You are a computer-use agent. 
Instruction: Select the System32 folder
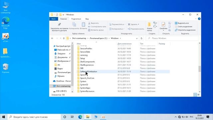click(84, 85)
